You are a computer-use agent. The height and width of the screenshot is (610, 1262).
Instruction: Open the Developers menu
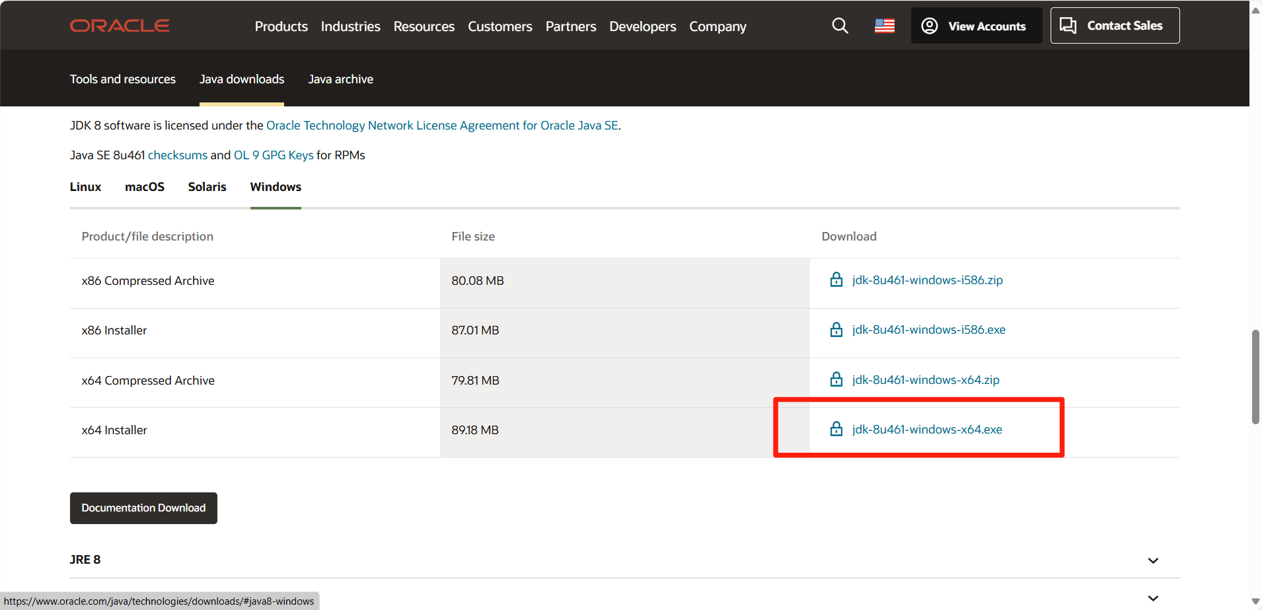coord(643,26)
